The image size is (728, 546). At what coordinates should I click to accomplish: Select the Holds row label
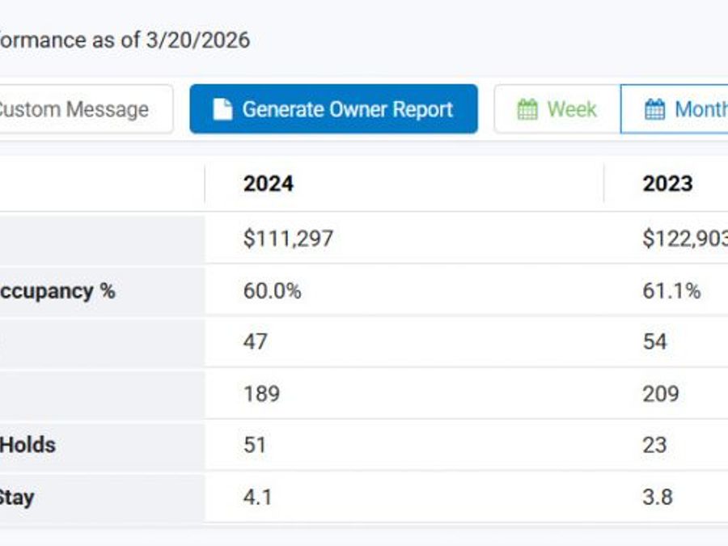(x=28, y=444)
